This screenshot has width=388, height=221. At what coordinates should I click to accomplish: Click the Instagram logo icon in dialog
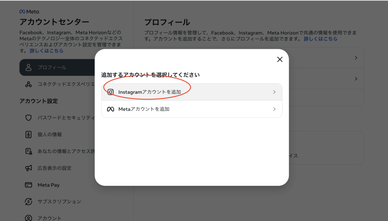coord(110,92)
